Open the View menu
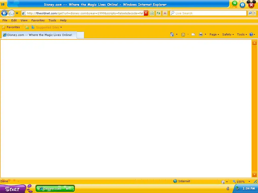This screenshot has height=193, width=258. point(24,20)
